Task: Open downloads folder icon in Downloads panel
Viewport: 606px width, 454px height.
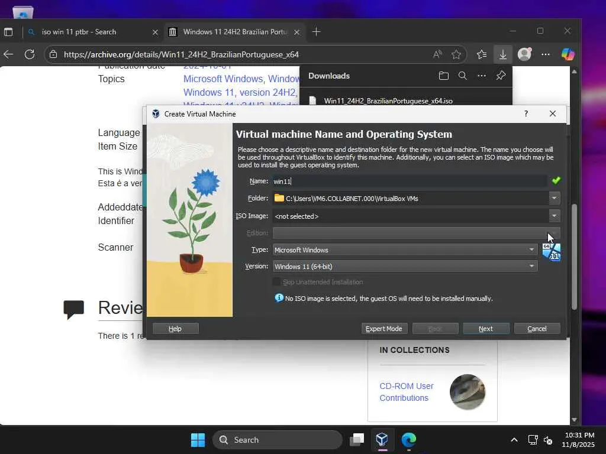Action: click(444, 76)
